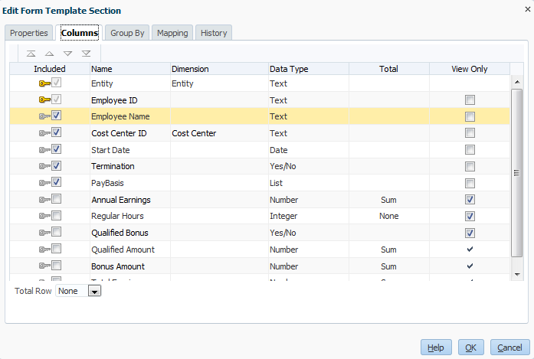The height and width of the screenshot is (359, 534).
Task: Click the Move Down arrow icon
Action: [x=67, y=54]
